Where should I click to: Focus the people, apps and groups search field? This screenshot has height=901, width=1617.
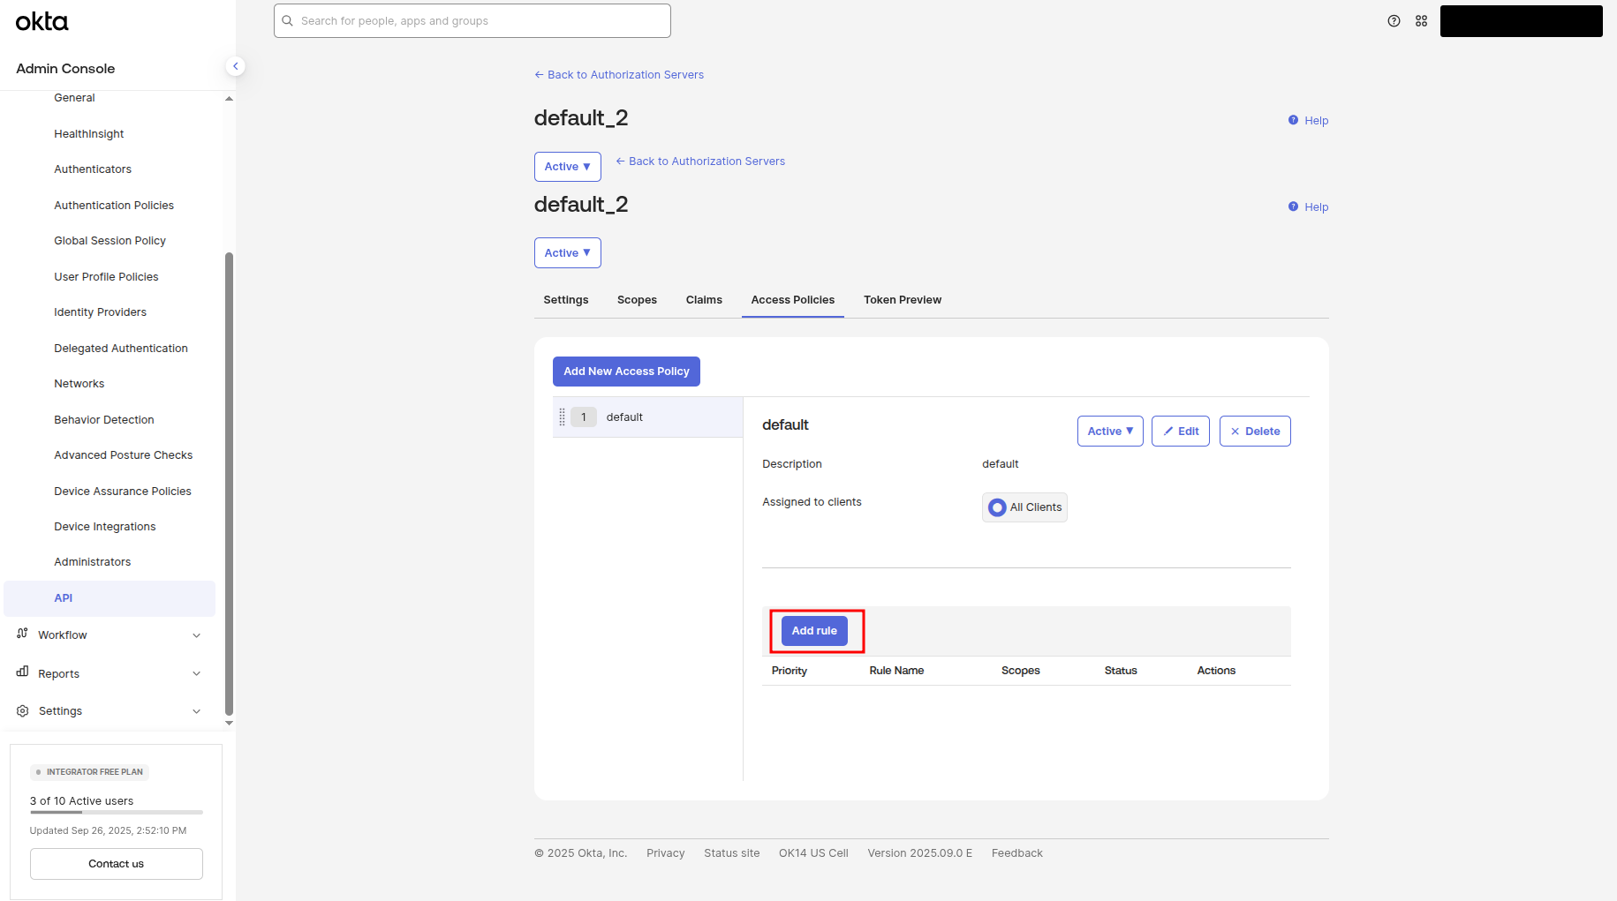coord(472,21)
